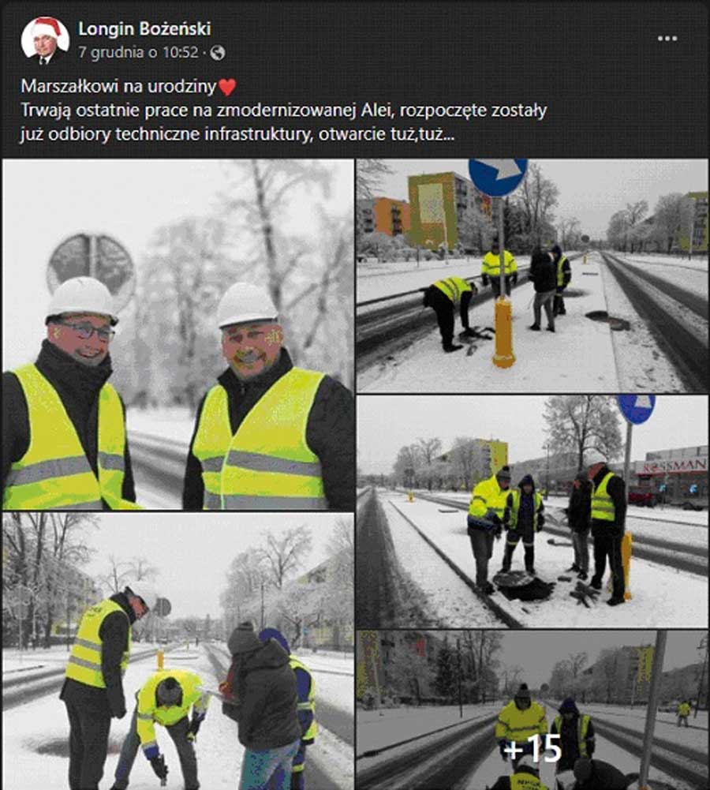Screen dimensions: 710x790
Task: Open photo of workers around yellow bollard
Action: [532, 275]
